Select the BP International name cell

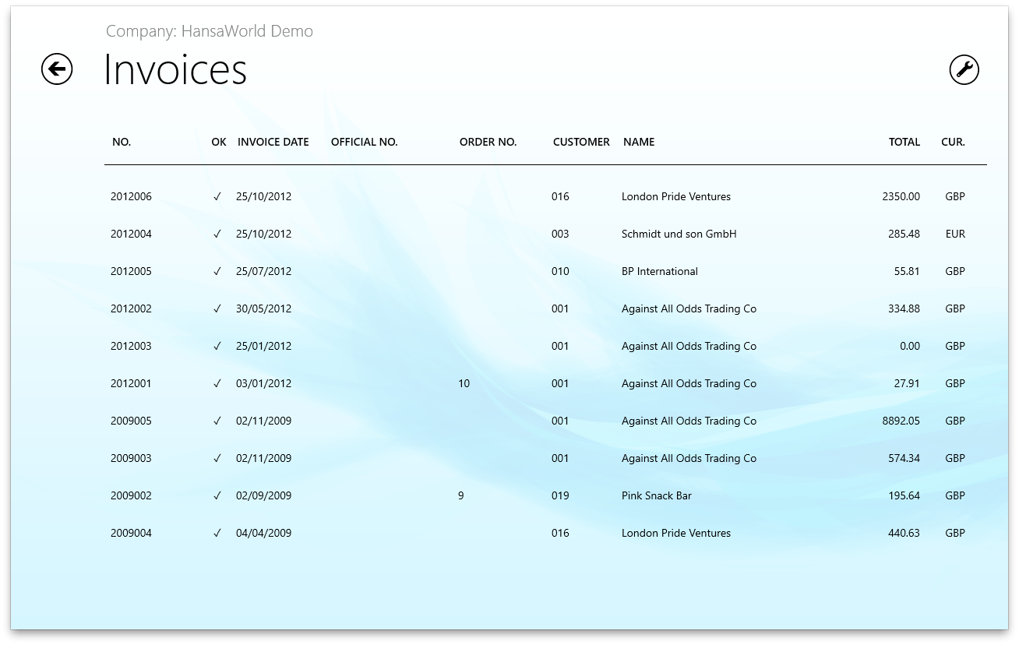click(659, 272)
